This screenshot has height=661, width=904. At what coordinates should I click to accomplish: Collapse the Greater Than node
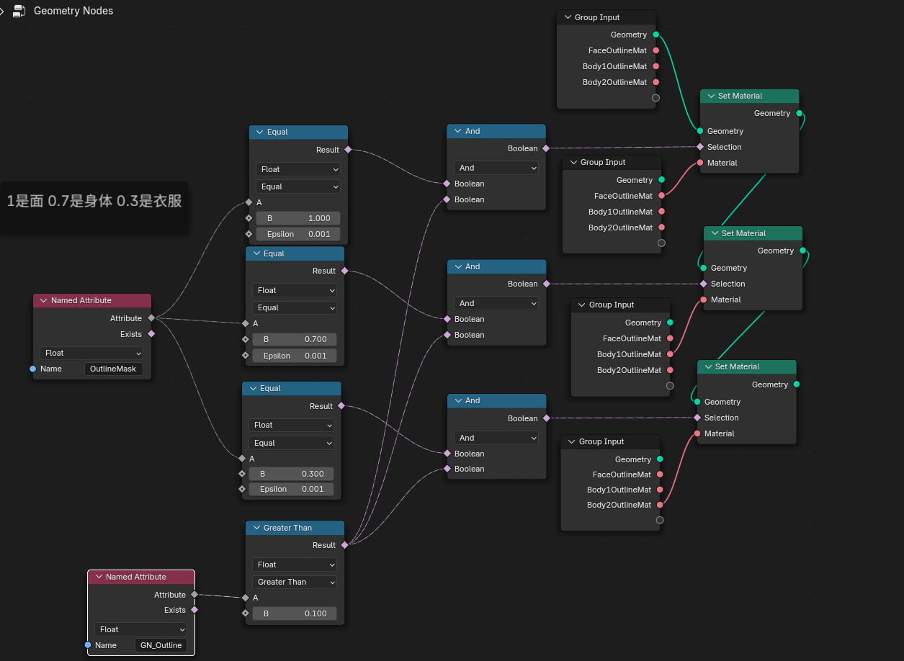(x=256, y=528)
